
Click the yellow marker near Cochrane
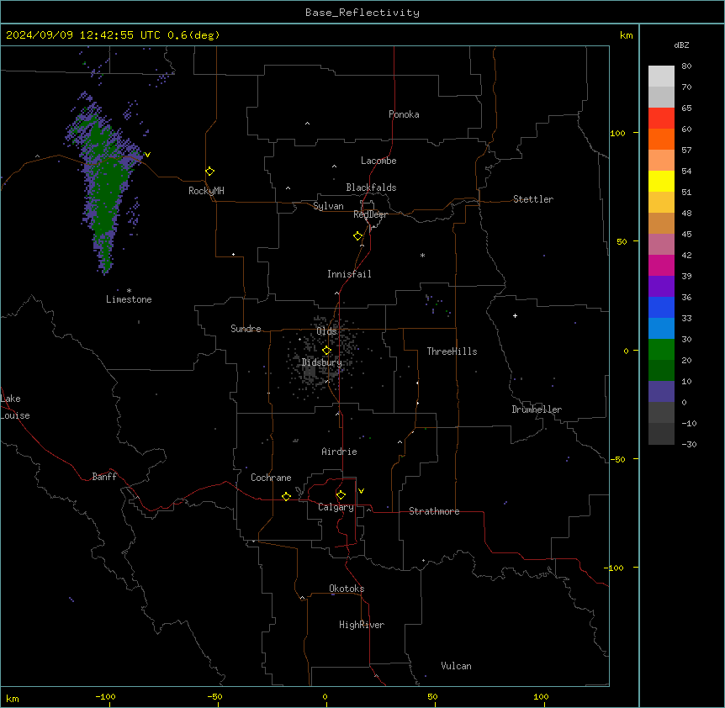click(x=286, y=496)
